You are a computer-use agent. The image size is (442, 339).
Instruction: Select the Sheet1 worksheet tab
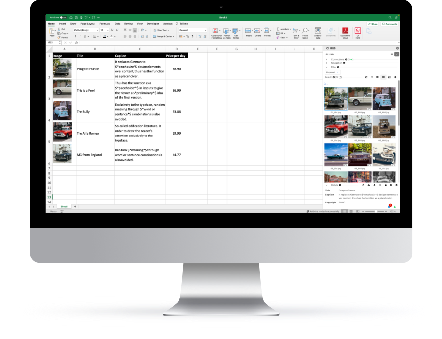[64, 207]
